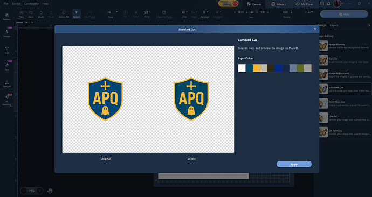Click the width size stepper arrows
Viewport: 372px width, 197px height.
coord(246,12)
